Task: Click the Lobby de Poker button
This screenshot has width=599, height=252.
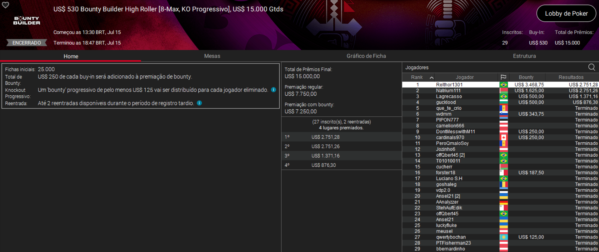Action: coord(566,13)
